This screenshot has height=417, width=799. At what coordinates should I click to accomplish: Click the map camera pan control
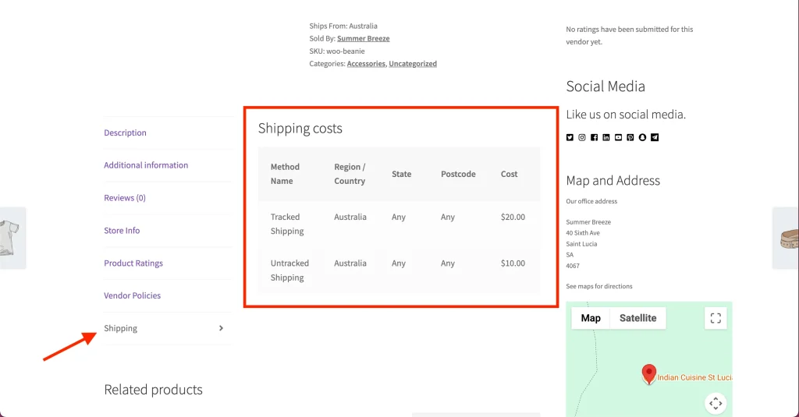coord(716,403)
